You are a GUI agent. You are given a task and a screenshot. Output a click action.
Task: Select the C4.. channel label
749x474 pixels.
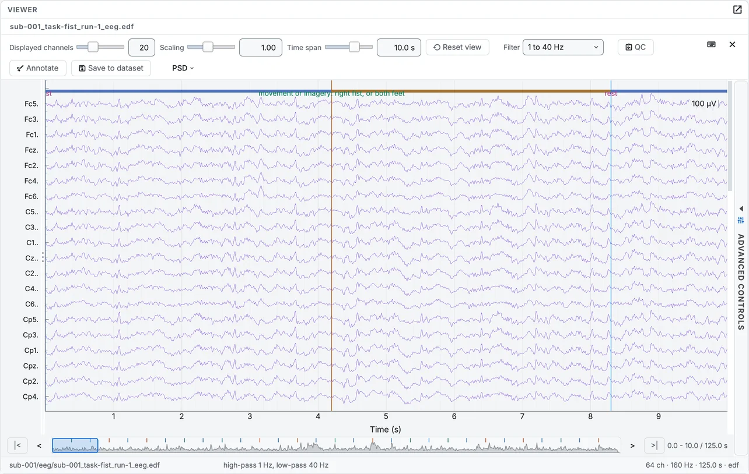32,289
